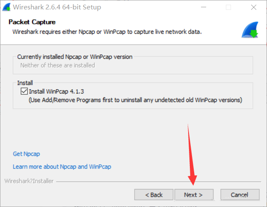Image resolution: width=267 pixels, height=207 pixels.
Task: Click the Add/Remove Programs uninstall hint text
Action: pos(135,100)
